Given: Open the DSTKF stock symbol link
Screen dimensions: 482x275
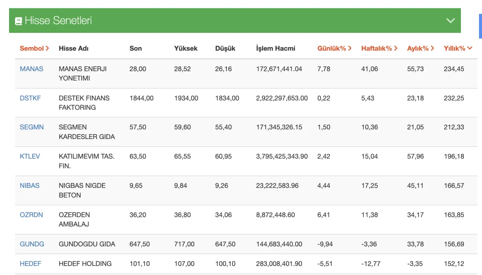Looking at the screenshot, I should [x=31, y=98].
